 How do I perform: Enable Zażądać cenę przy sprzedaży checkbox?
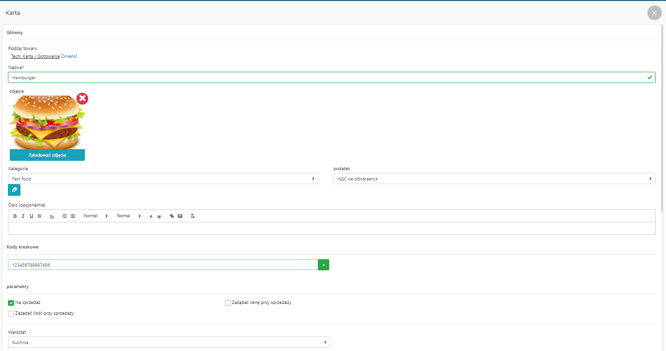(x=228, y=303)
